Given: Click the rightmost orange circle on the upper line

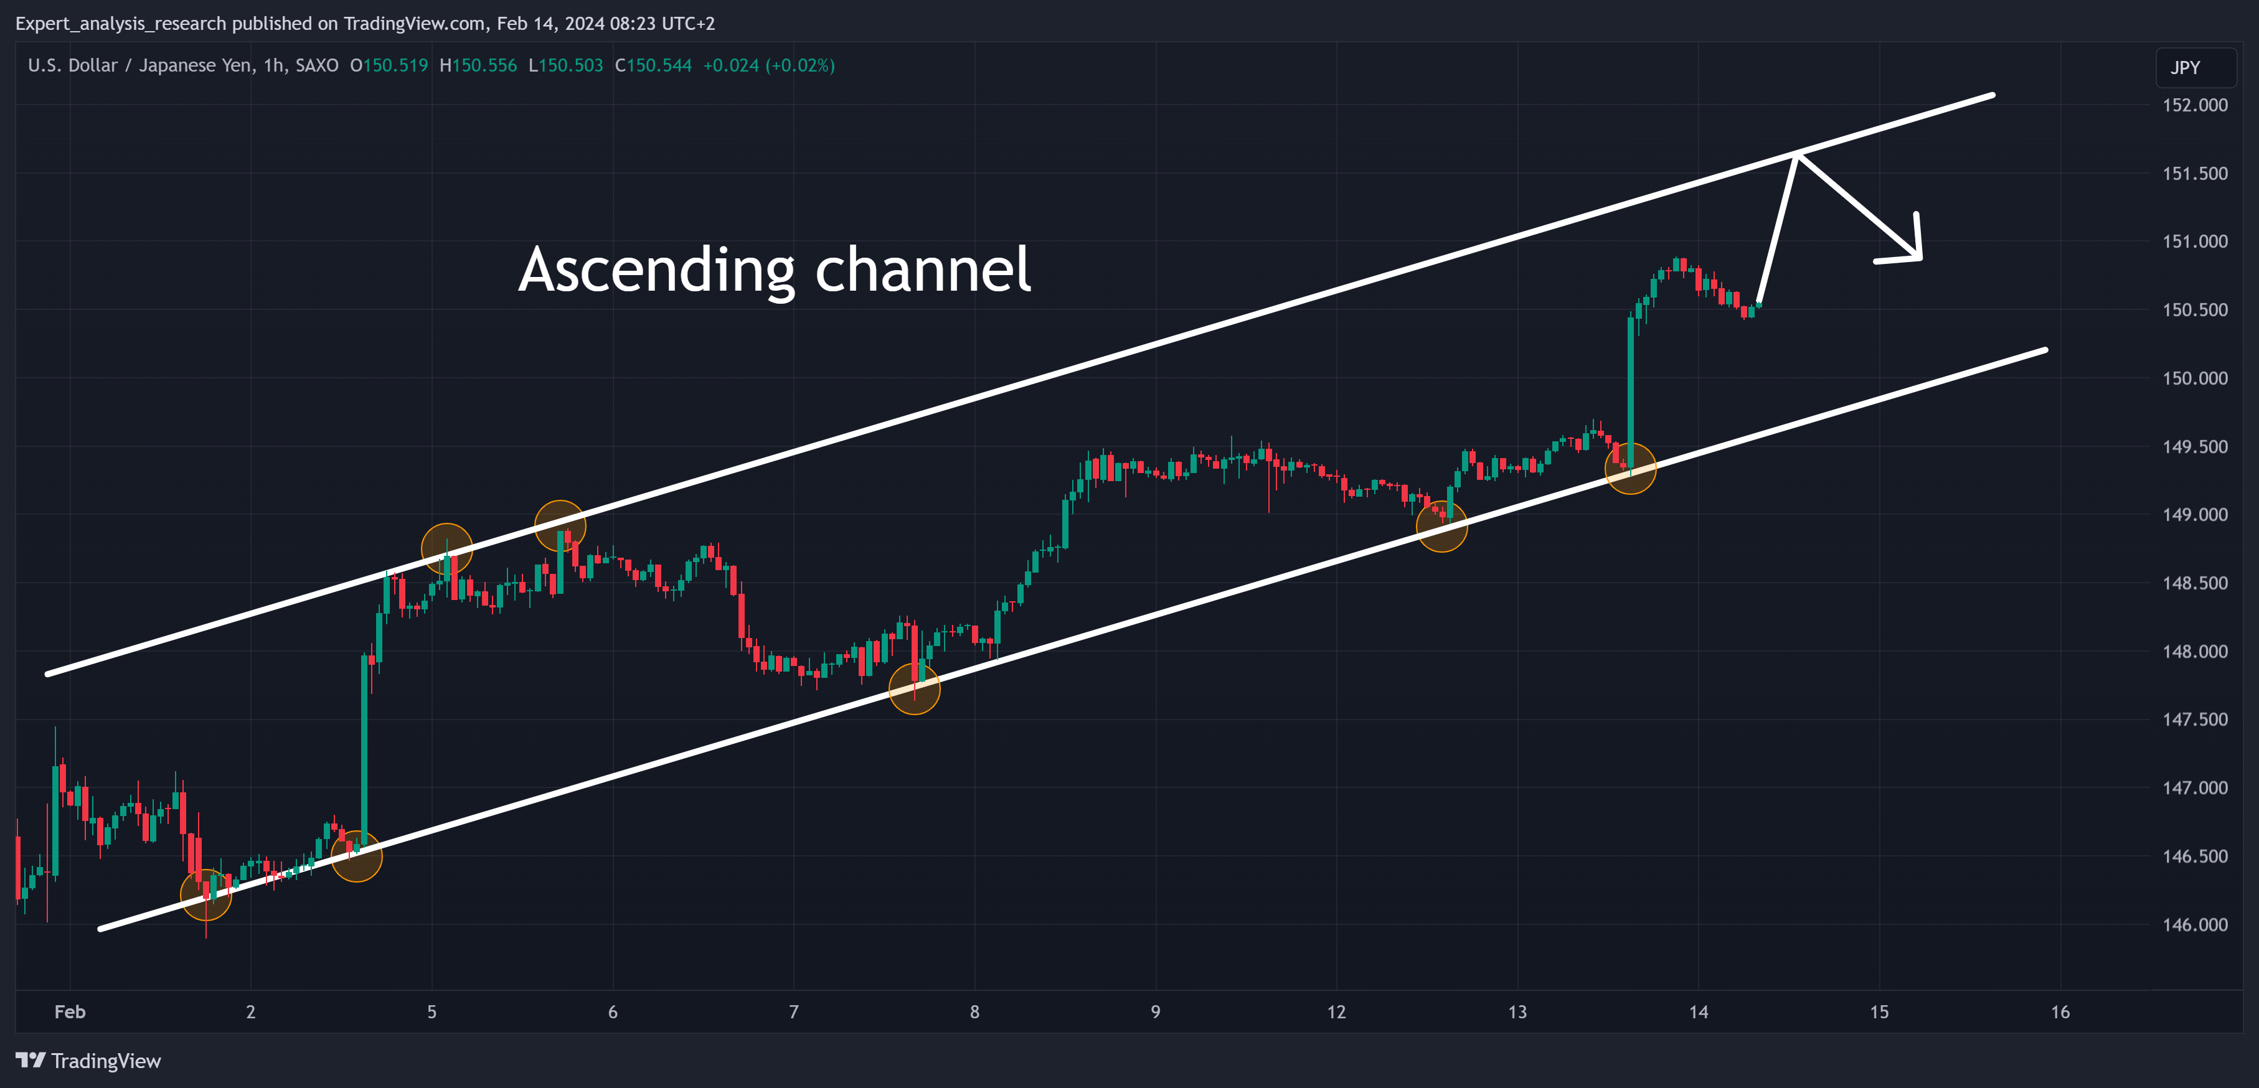Looking at the screenshot, I should (x=560, y=526).
